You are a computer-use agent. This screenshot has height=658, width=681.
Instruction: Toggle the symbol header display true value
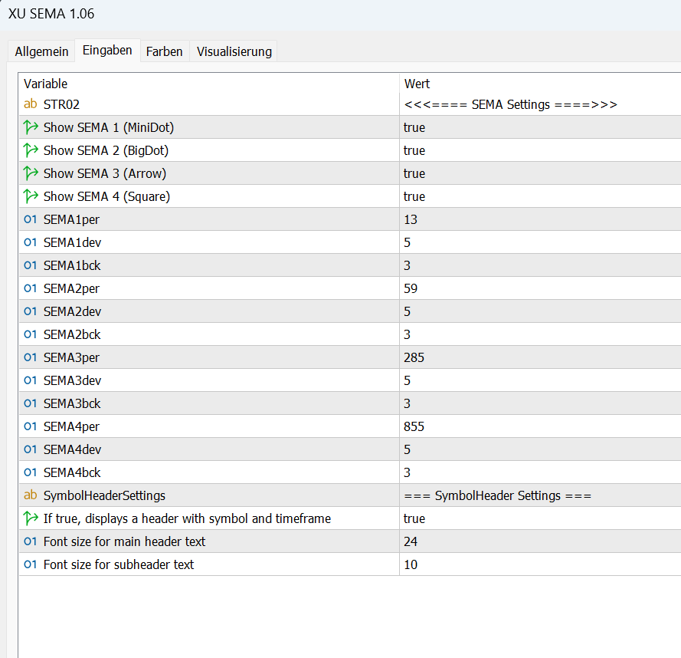click(414, 518)
